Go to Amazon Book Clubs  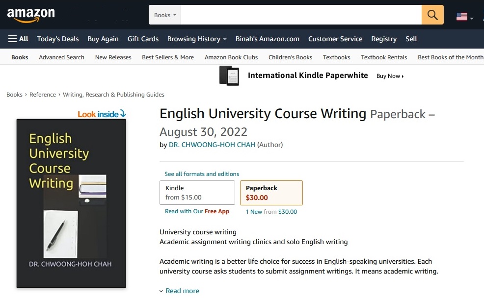click(x=231, y=57)
